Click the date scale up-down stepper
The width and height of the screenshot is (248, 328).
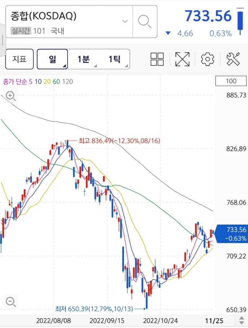pos(241,321)
